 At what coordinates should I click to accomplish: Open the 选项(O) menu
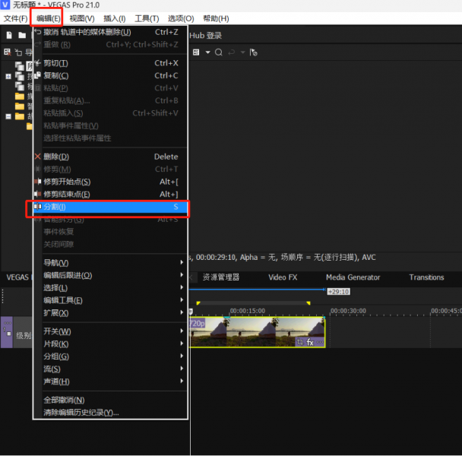tap(181, 18)
